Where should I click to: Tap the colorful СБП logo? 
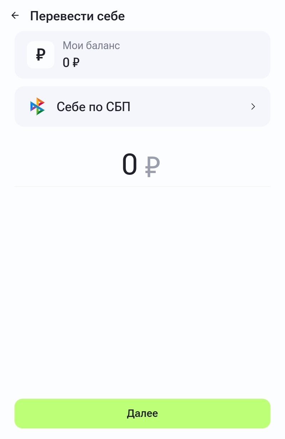[37, 106]
